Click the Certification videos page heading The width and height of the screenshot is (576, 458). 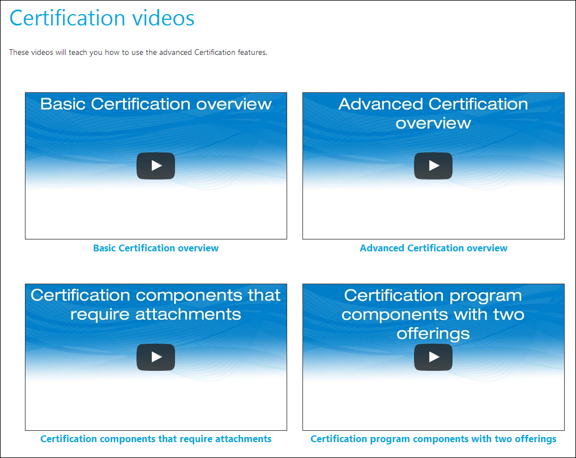click(x=102, y=18)
